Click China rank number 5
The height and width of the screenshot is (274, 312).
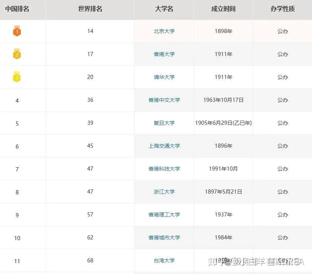coord(17,124)
